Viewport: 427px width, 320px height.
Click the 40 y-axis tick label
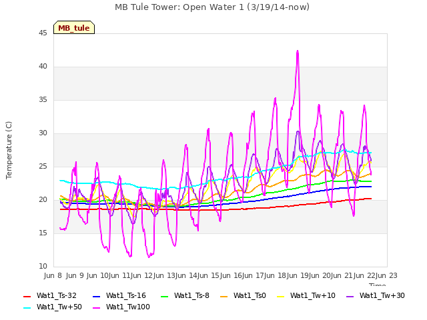tap(43, 67)
